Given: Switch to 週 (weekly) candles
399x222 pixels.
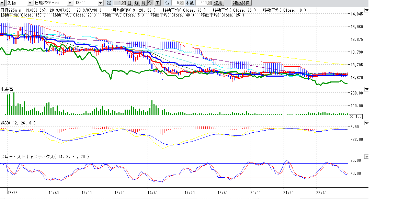Looking at the screenshot, I should pos(136,3).
